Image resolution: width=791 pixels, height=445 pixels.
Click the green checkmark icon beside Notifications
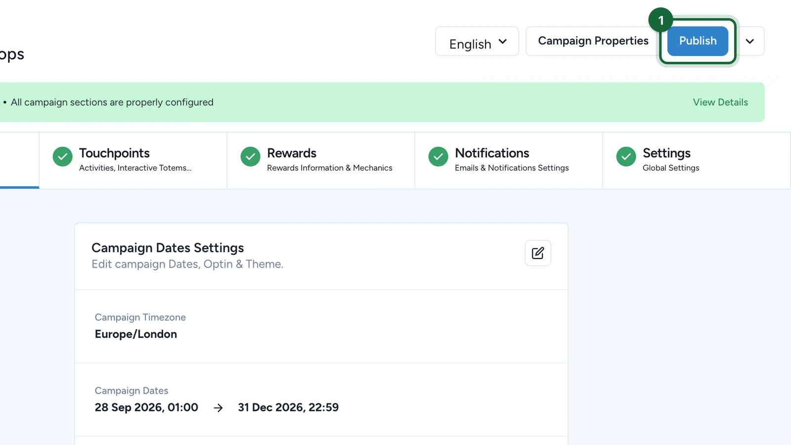[x=439, y=157]
